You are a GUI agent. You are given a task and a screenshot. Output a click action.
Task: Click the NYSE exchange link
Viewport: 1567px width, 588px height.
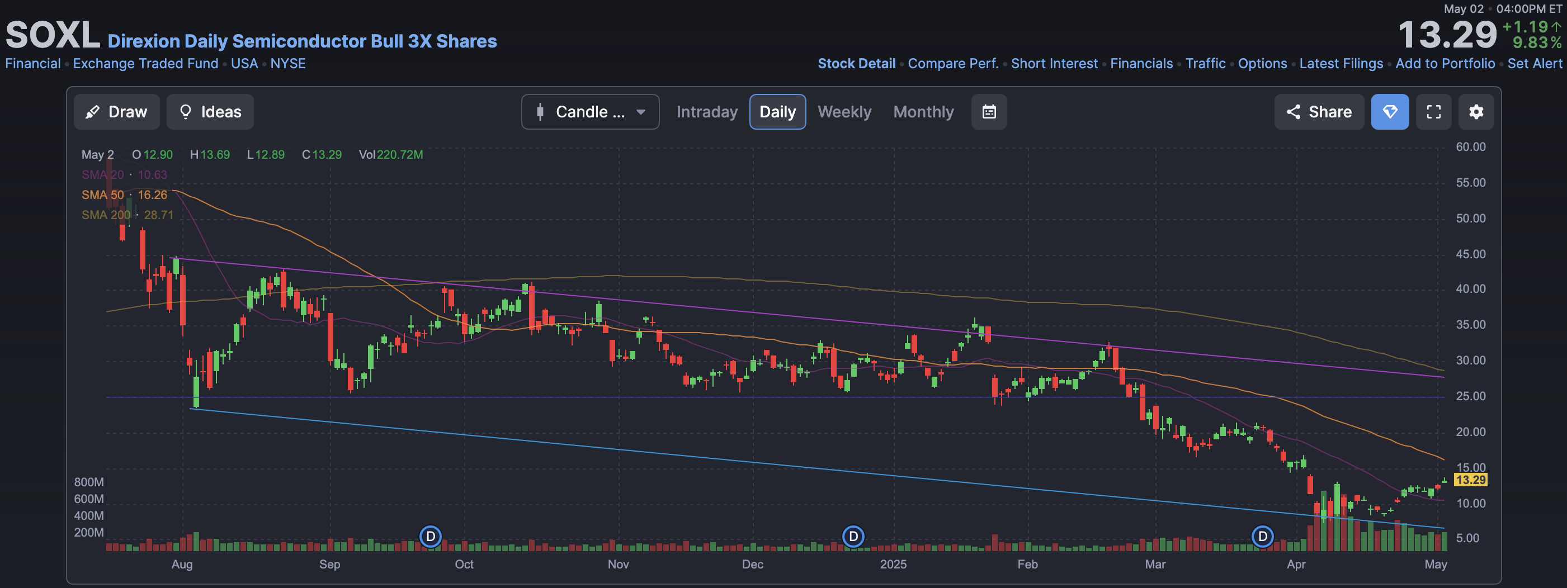pyautogui.click(x=287, y=63)
